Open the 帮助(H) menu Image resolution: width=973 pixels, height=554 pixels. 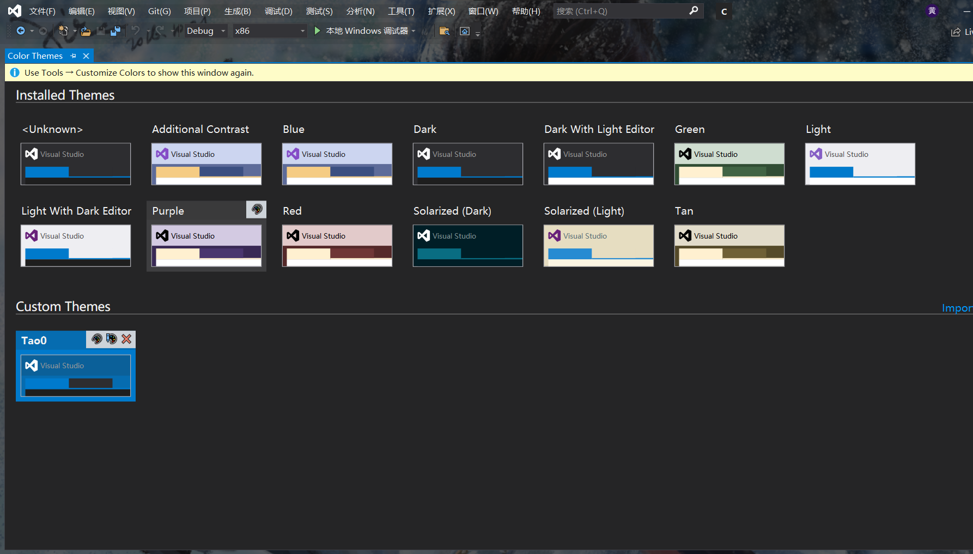coord(526,11)
